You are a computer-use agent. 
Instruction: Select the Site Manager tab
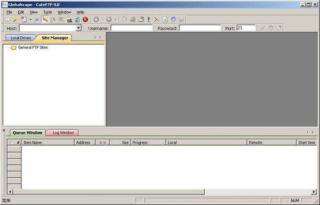[55, 38]
